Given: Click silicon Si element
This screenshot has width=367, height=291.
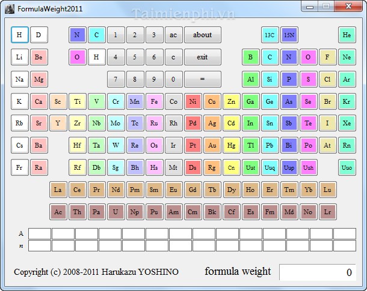Looking at the screenshot, I should point(270,79).
